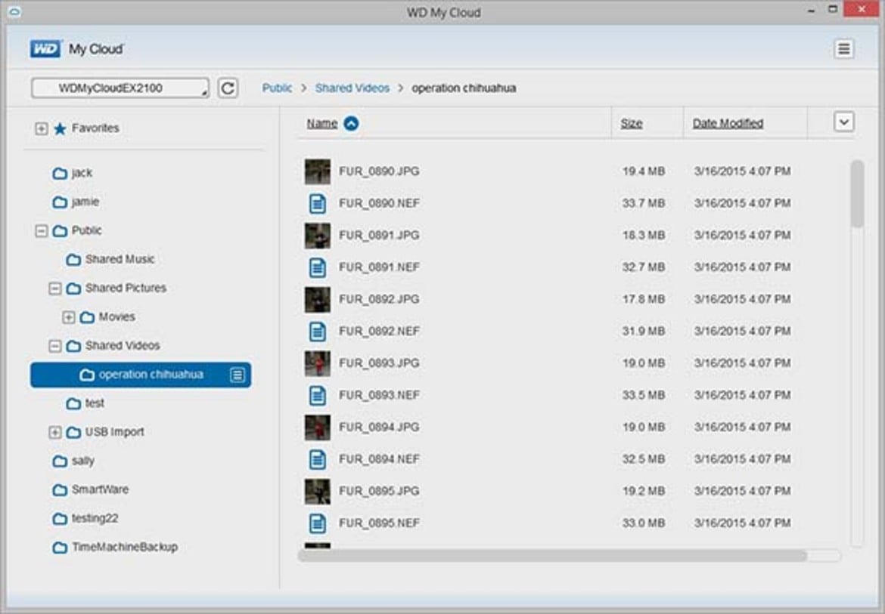Click the FUR_0891.JPG thumbnail
This screenshot has width=885, height=614.
point(318,236)
